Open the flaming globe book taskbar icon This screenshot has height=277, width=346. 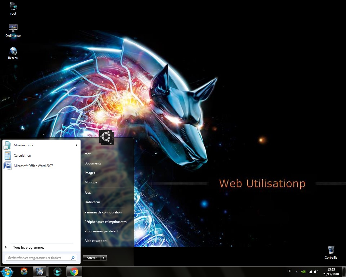pos(24,272)
